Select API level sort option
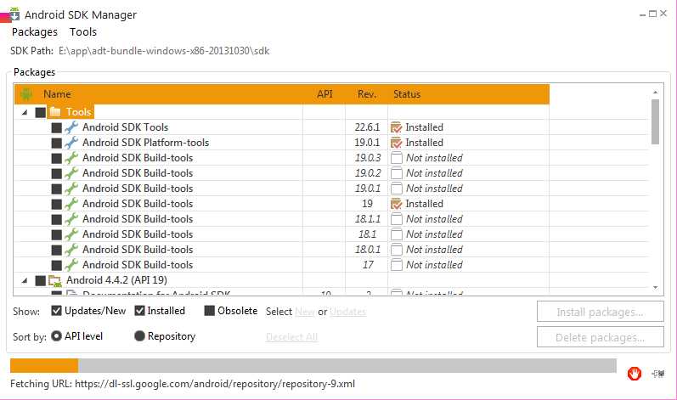 pos(56,335)
